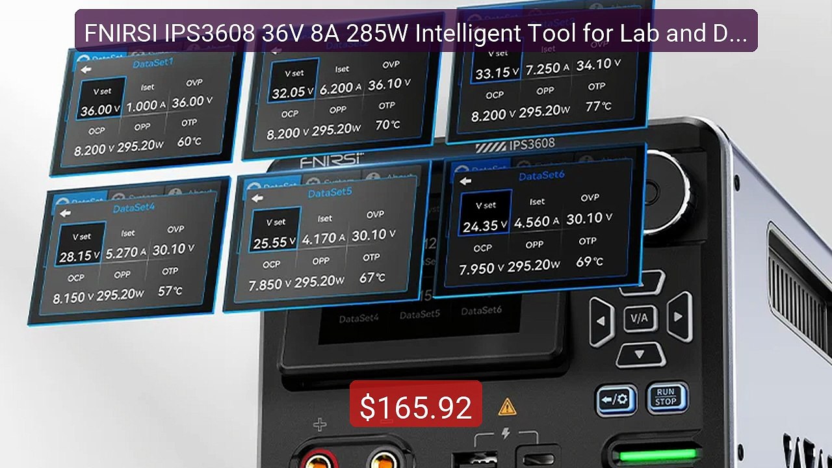Select the V set 24.35 V box

(x=485, y=214)
